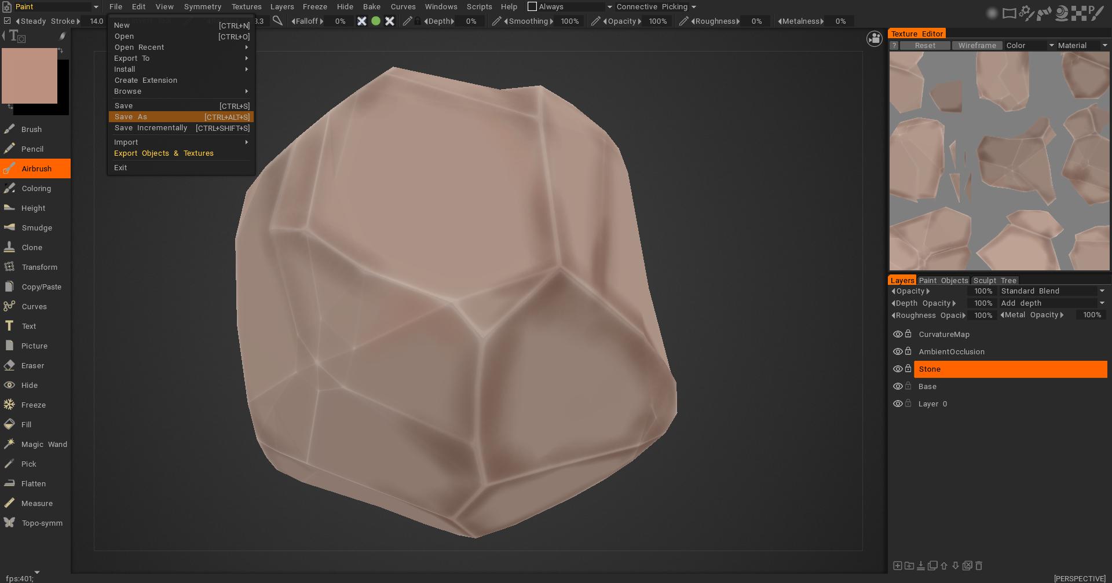Toggle visibility of Base layer
This screenshot has width=1112, height=583.
tap(898, 386)
